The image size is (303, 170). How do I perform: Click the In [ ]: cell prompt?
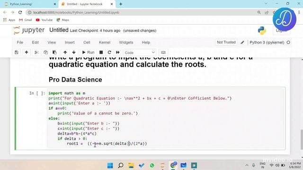coord(37,93)
